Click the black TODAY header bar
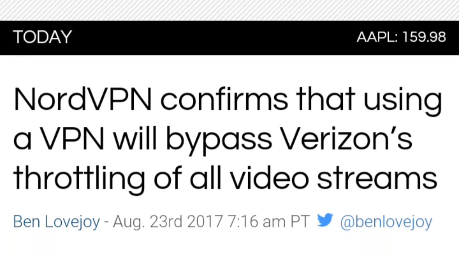Viewport: 459px width, 258px height. [x=215, y=38]
